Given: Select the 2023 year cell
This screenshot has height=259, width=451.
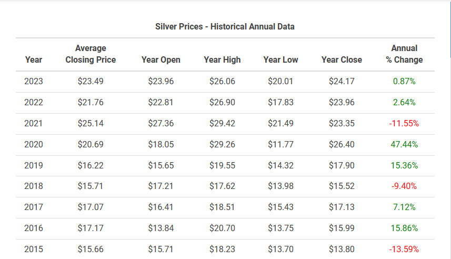Looking at the screenshot, I should click(x=34, y=81).
